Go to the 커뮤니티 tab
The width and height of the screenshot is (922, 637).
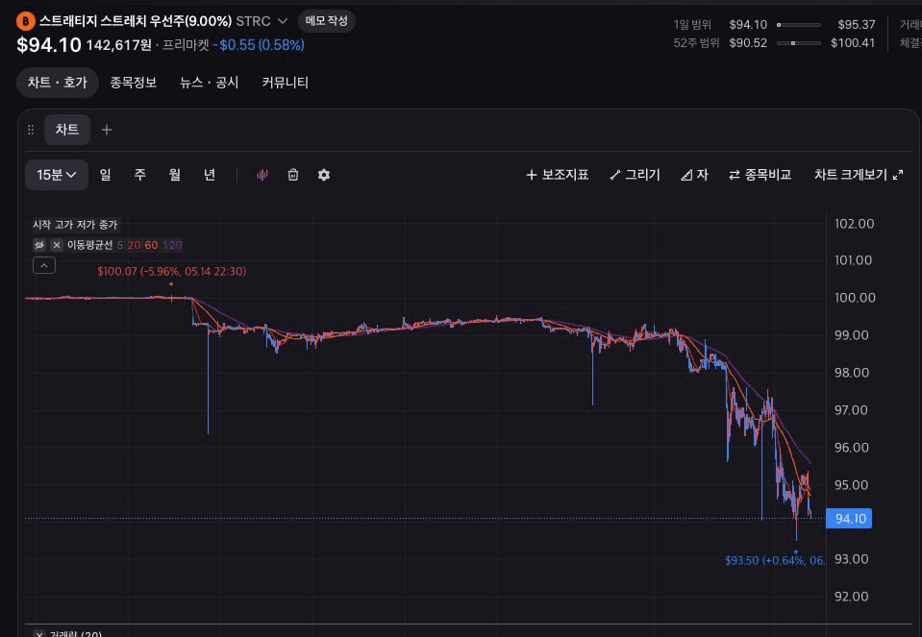tap(286, 83)
